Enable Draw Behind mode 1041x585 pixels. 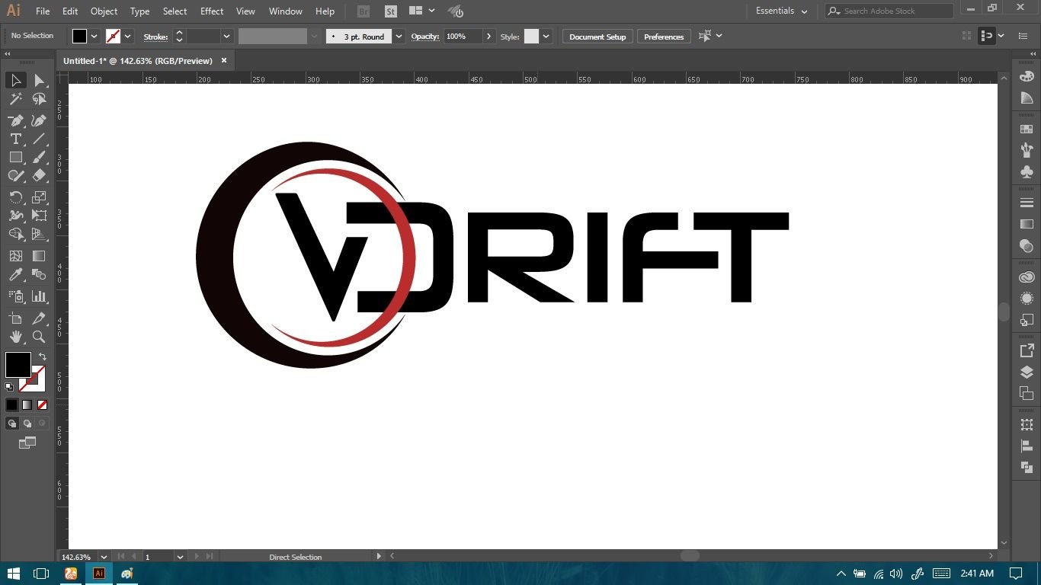[x=27, y=424]
